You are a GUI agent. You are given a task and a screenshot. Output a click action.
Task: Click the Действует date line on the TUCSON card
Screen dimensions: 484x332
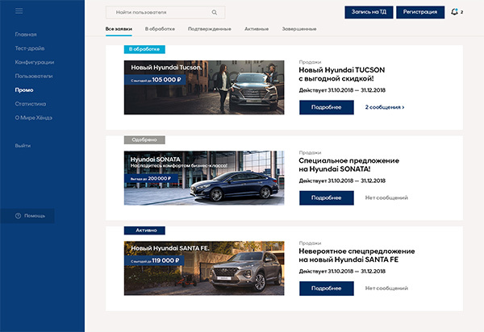pos(342,90)
